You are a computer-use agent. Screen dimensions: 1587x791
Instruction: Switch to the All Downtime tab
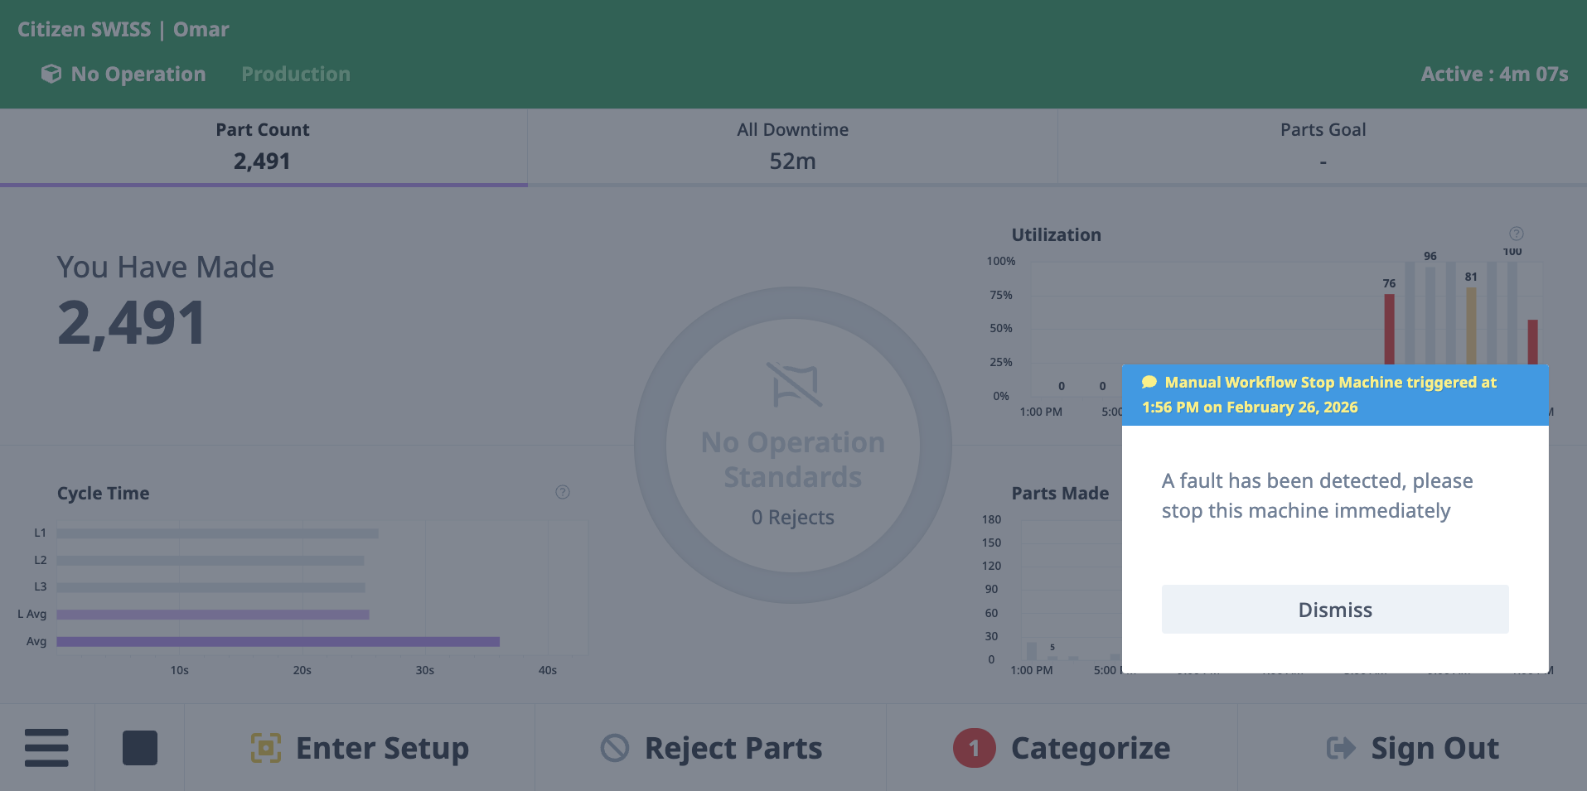point(792,146)
